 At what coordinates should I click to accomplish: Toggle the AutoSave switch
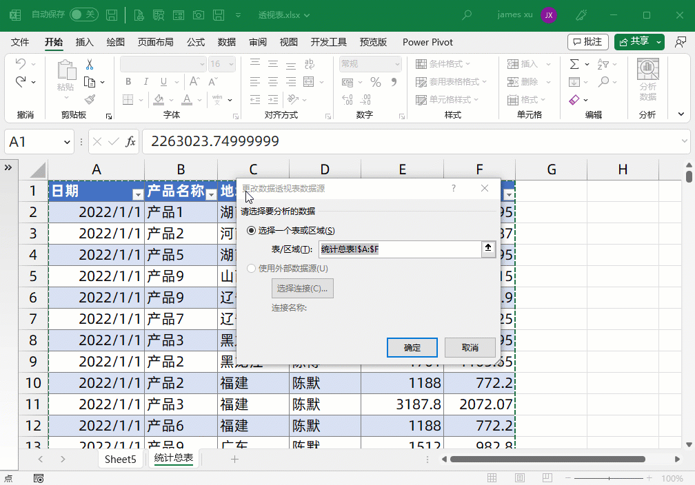[84, 15]
